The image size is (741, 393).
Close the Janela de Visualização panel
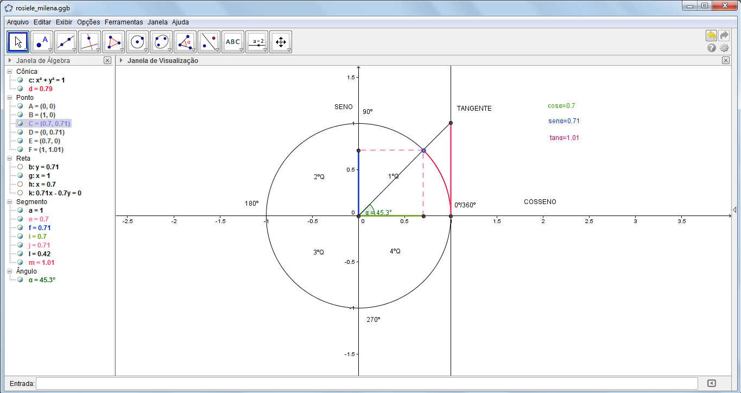tap(726, 61)
